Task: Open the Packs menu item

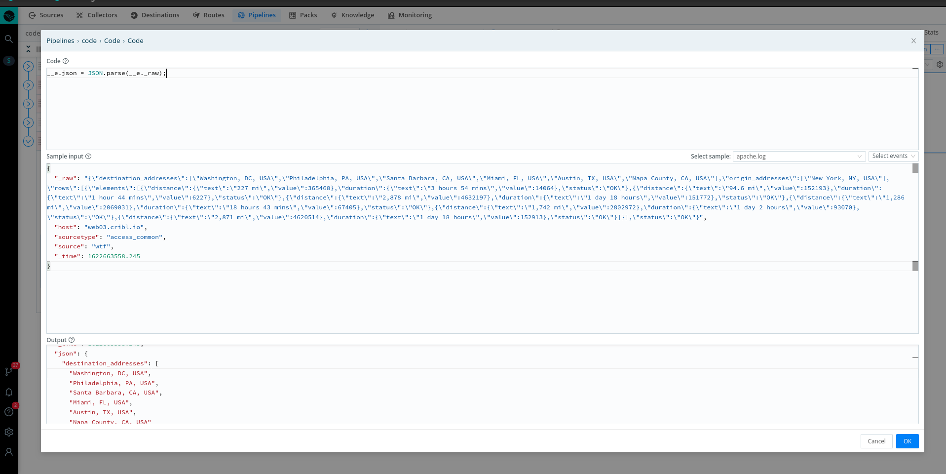Action: tap(303, 15)
